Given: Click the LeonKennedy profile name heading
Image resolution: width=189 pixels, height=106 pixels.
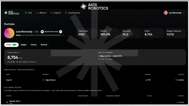Looking at the screenshot, I should 24,32.
